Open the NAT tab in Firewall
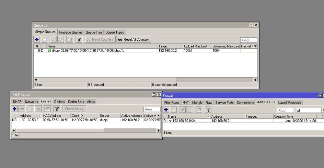 coord(186,103)
